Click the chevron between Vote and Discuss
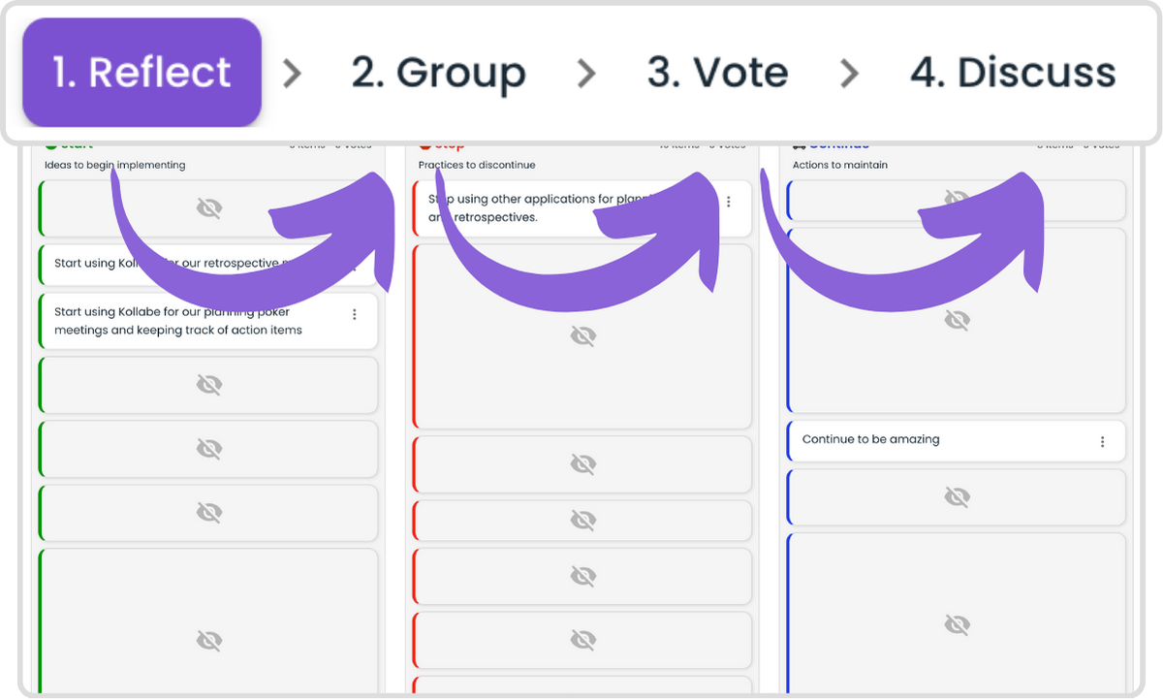The image size is (1163, 699). 849,73
